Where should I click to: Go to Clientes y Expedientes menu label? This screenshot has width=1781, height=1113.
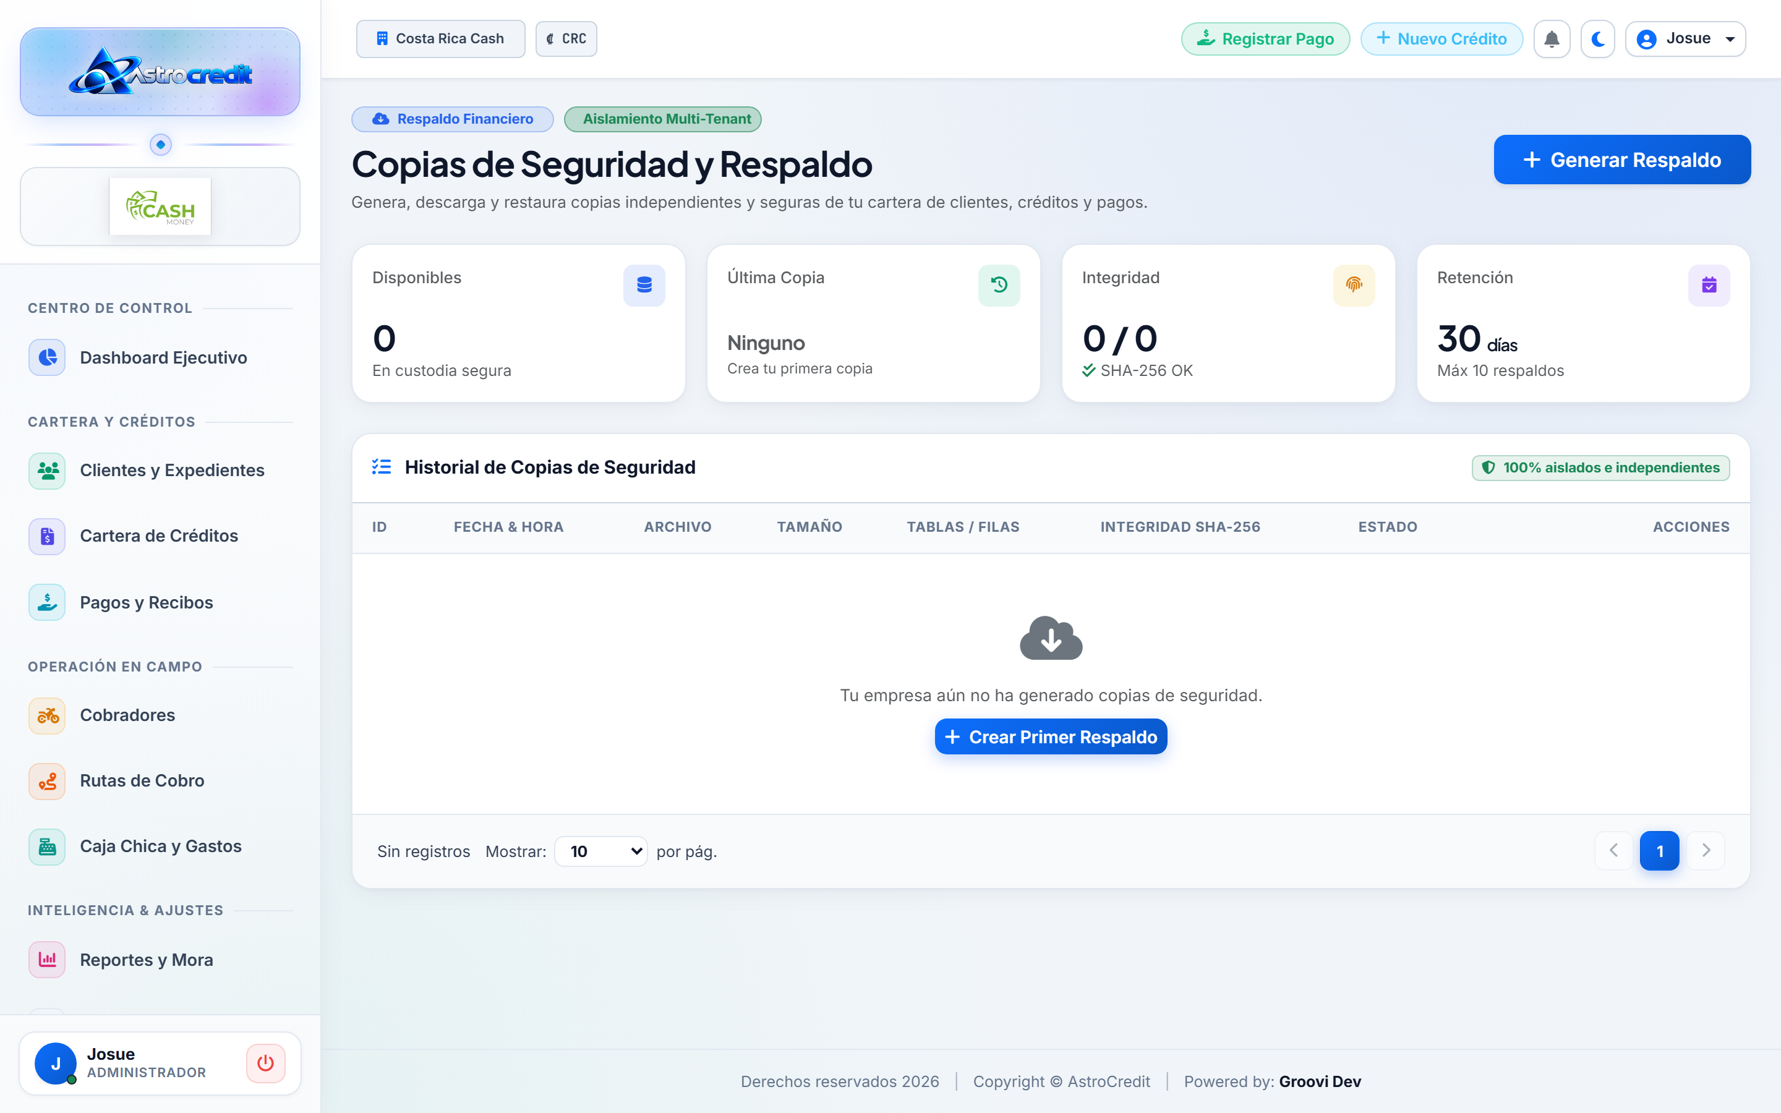pos(172,471)
